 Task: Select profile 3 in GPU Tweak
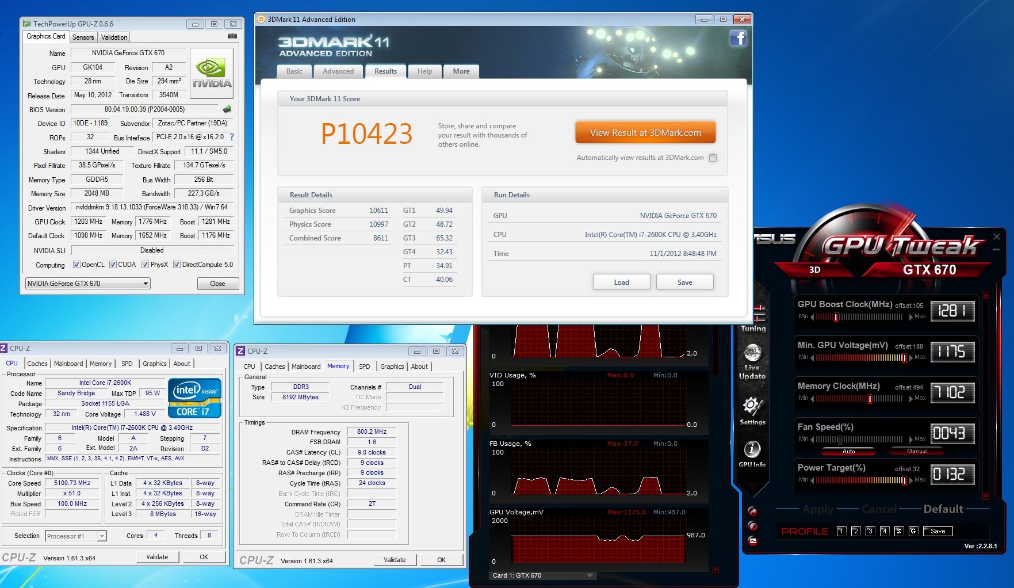pos(870,531)
